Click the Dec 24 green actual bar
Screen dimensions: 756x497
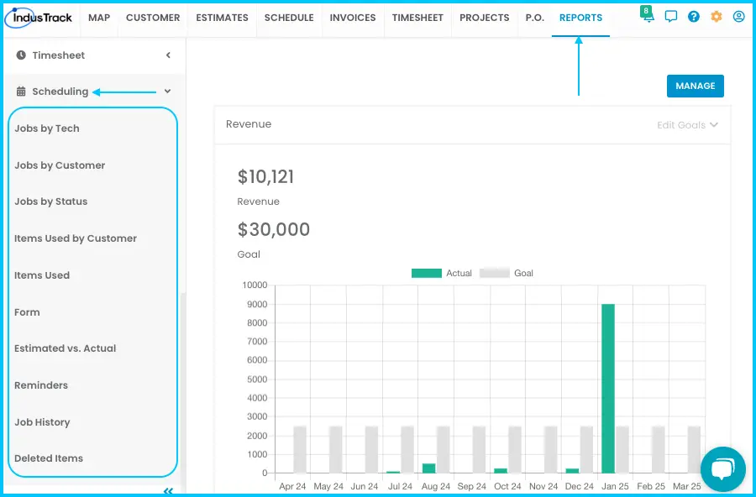(572, 470)
